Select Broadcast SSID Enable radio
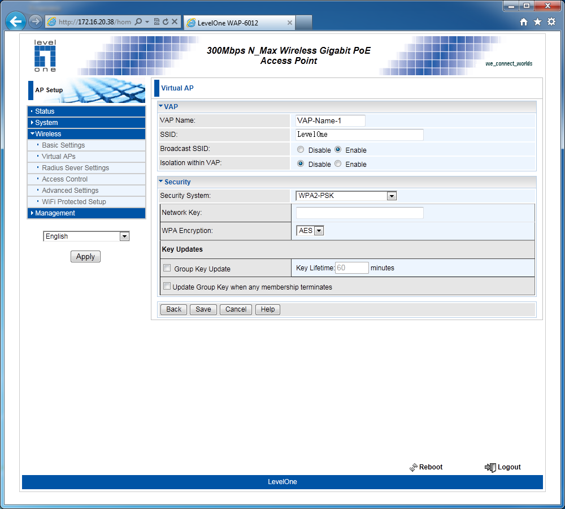The height and width of the screenshot is (509, 565). point(338,149)
